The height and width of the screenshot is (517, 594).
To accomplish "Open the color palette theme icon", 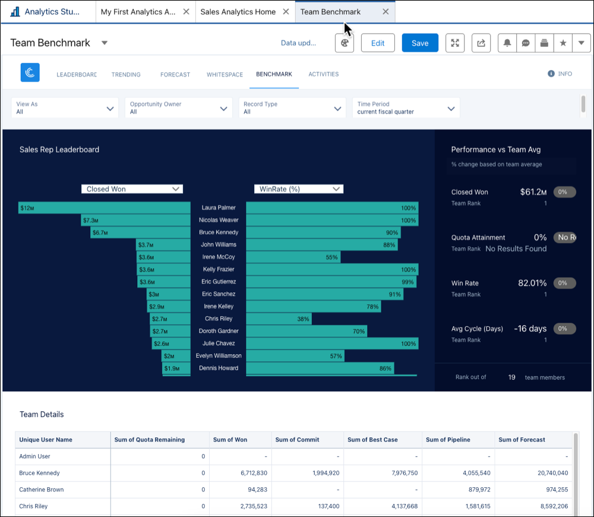I will point(345,43).
